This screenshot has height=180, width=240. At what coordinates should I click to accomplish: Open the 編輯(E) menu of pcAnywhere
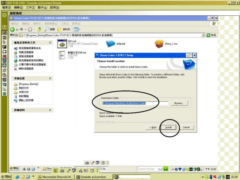(18, 7)
